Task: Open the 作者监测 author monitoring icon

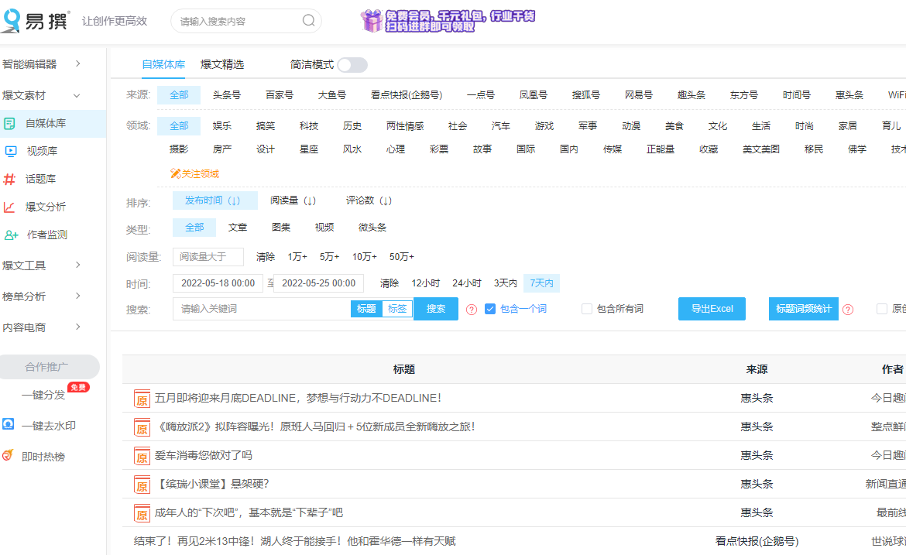Action: [x=10, y=235]
